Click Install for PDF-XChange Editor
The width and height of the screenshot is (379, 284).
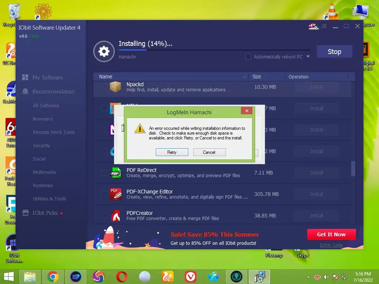coord(316,194)
